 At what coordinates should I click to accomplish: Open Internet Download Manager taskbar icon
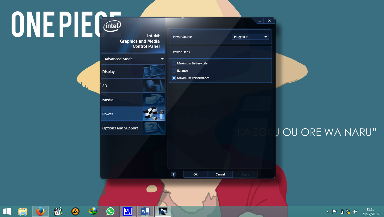pos(93,211)
